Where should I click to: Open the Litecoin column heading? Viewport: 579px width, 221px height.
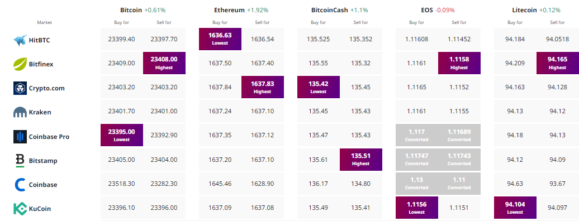coord(525,10)
